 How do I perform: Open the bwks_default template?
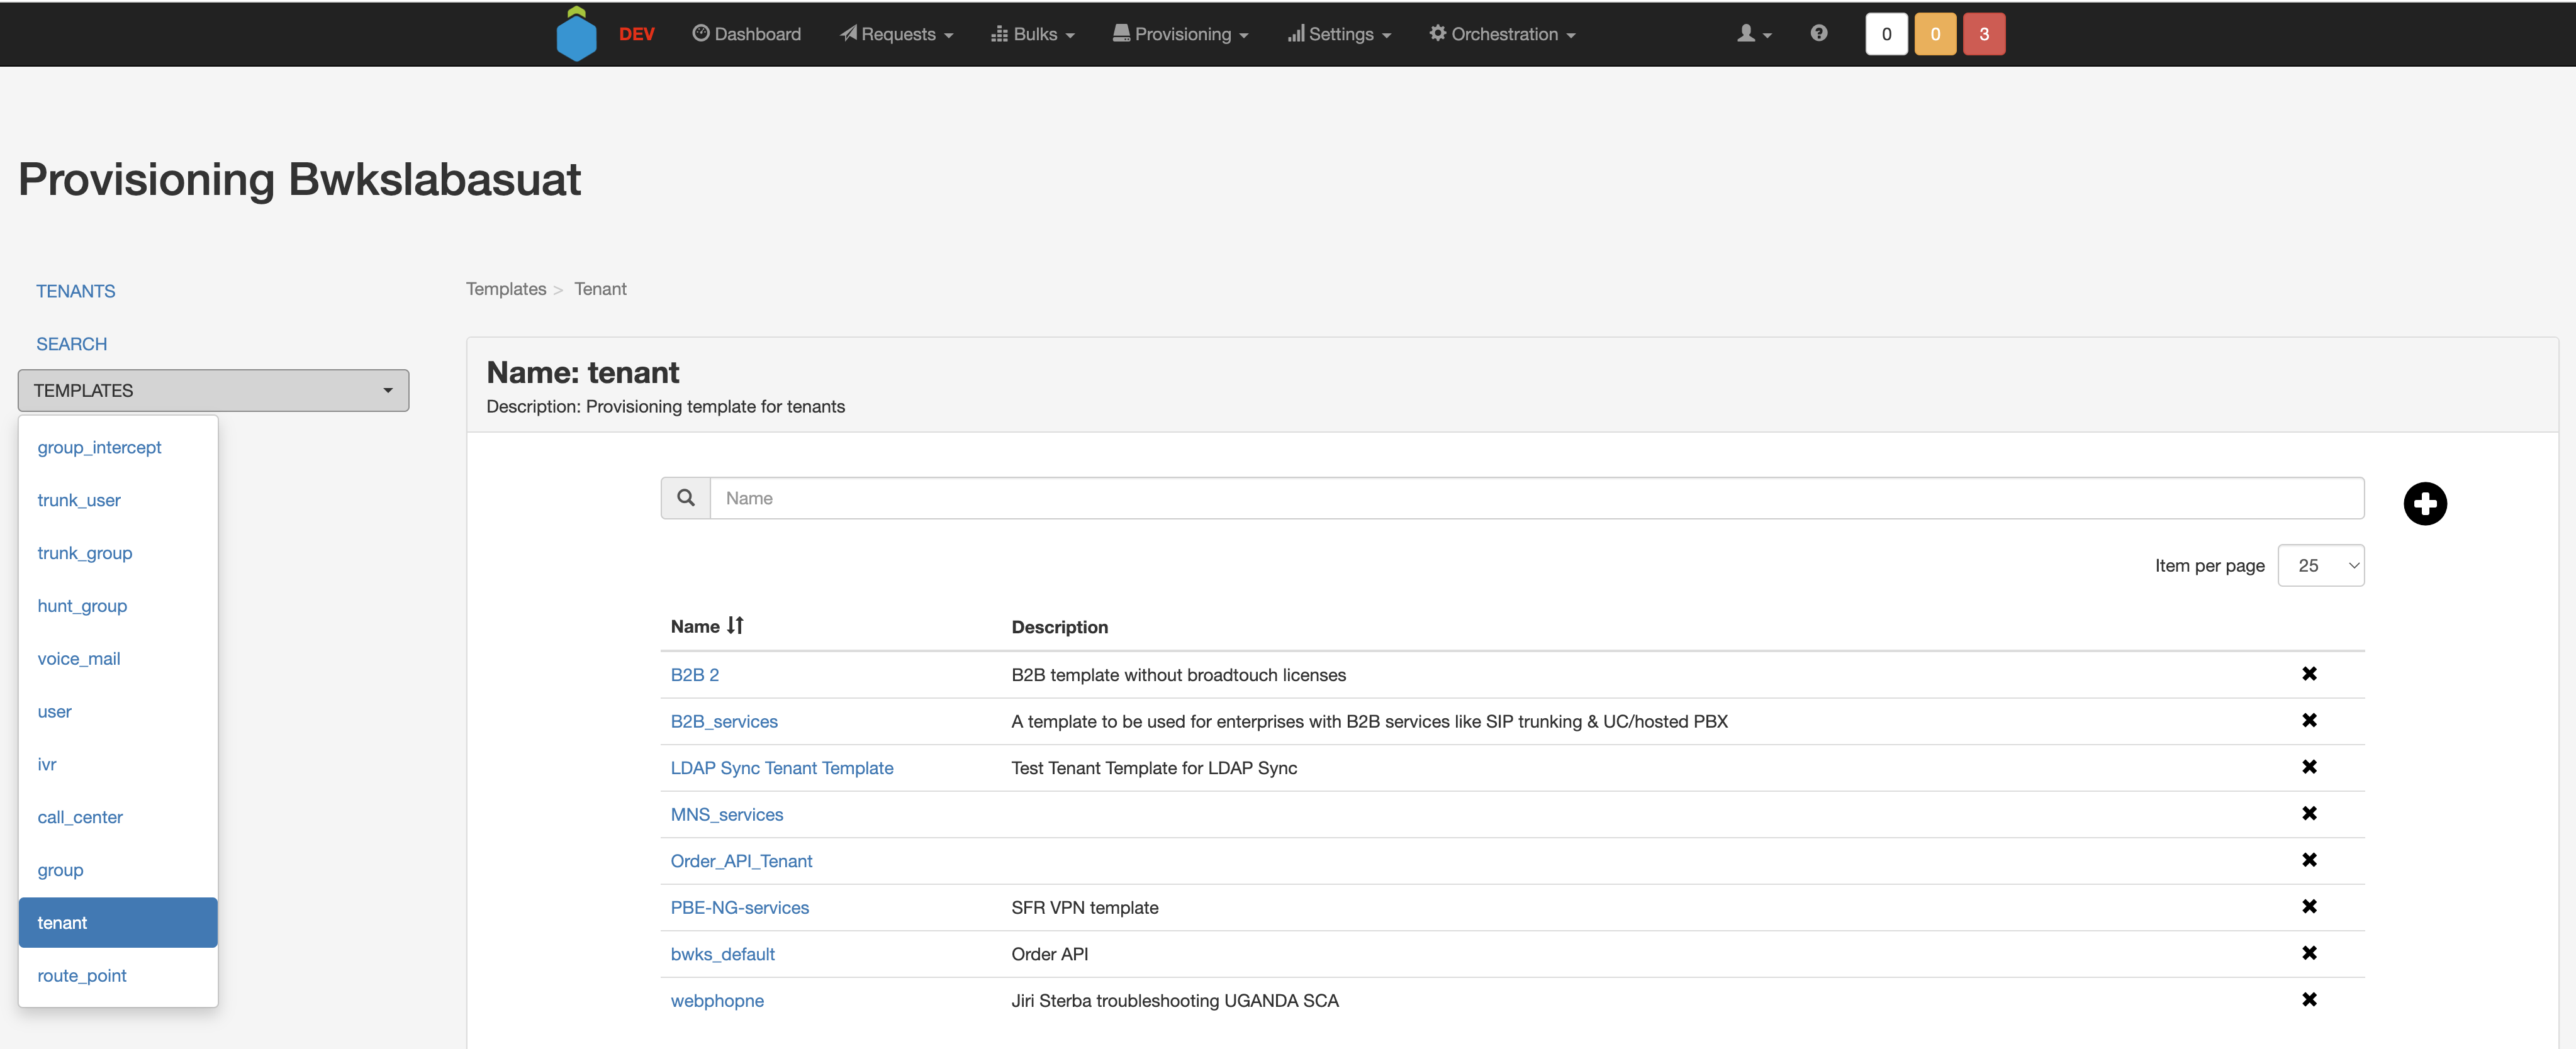pos(723,955)
